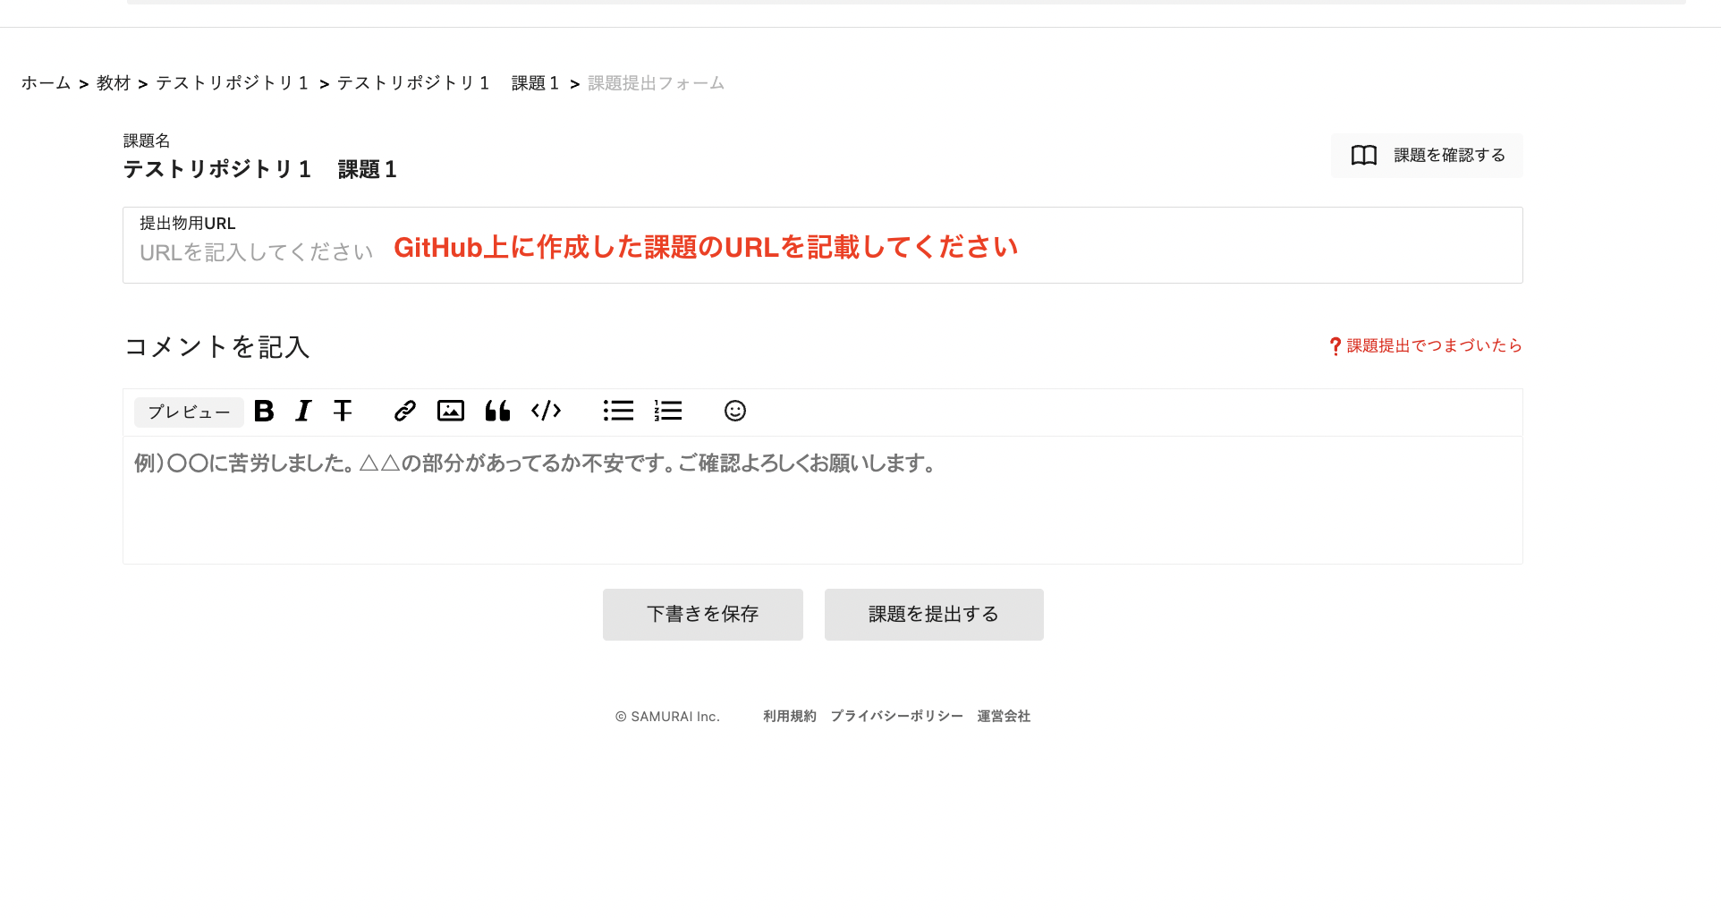Submit with 課題を提出する button
Image resolution: width=1721 pixels, height=918 pixels.
click(x=933, y=615)
